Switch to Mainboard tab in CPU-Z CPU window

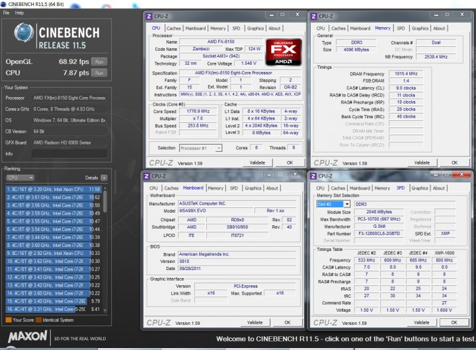196,28
